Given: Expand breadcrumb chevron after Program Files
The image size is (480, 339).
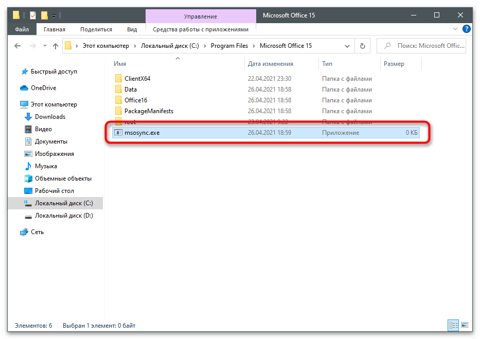Looking at the screenshot, I should click(x=254, y=46).
